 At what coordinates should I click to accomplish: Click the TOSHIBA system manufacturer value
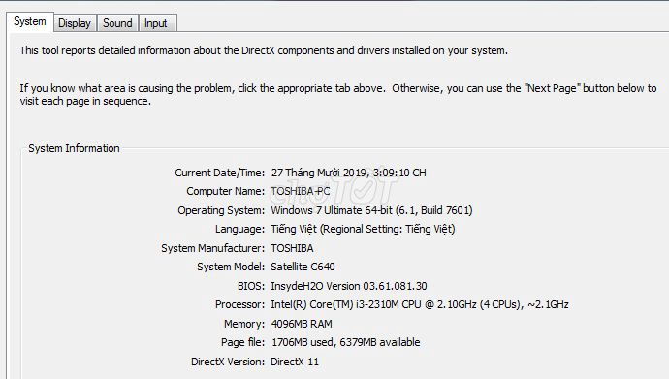tap(292, 248)
